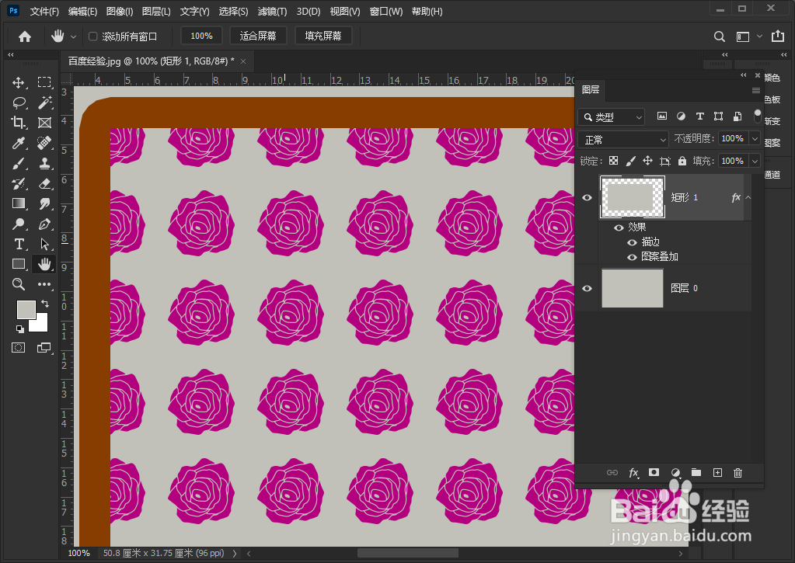This screenshot has width=795, height=563.
Task: Change the screen mode
Action: (x=44, y=348)
